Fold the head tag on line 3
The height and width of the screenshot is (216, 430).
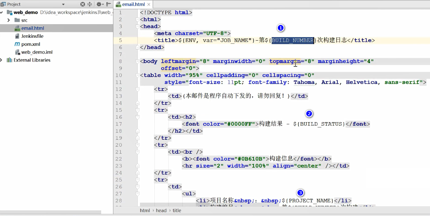[x=138, y=27]
